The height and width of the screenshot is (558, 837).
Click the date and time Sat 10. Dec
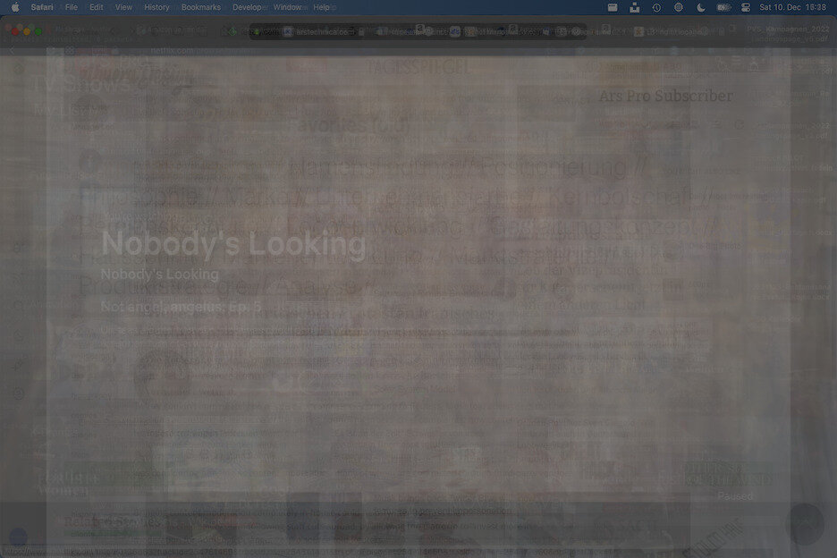coord(792,7)
